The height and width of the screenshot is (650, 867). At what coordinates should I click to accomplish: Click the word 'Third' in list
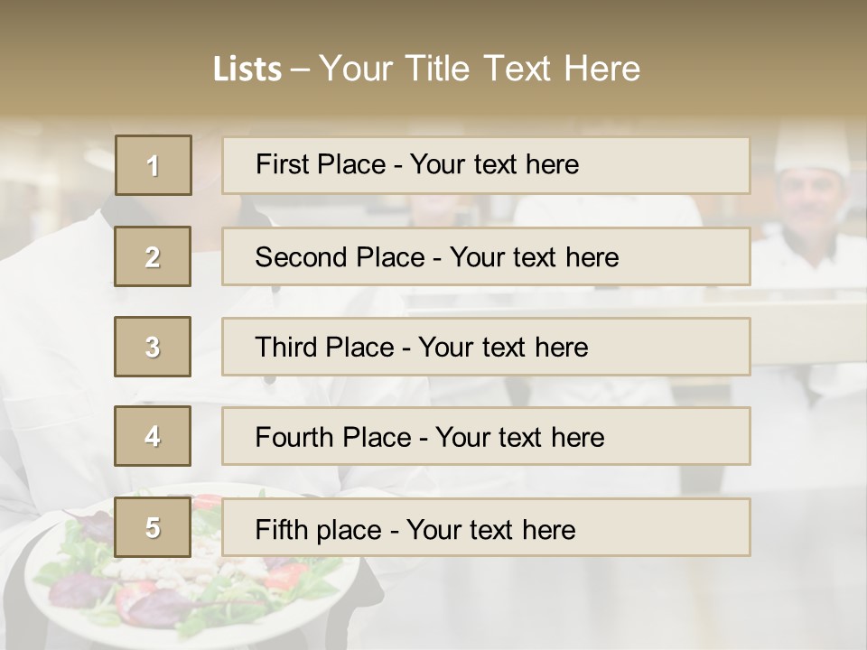(286, 348)
